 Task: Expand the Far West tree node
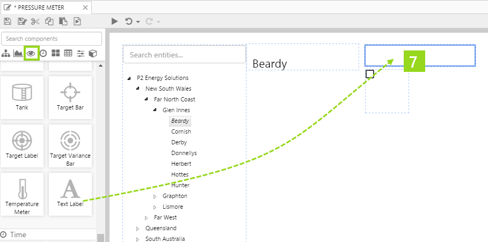click(146, 218)
